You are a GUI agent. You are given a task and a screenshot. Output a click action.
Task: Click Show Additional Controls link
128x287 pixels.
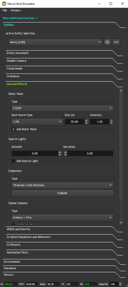point(20,18)
